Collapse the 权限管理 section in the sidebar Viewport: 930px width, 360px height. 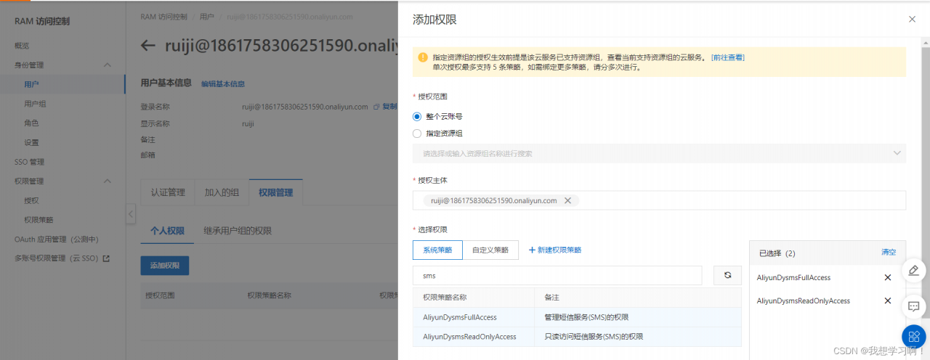click(x=108, y=181)
